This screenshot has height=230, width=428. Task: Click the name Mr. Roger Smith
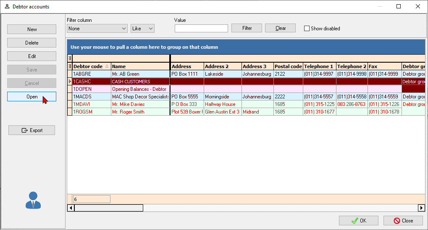[140, 112]
